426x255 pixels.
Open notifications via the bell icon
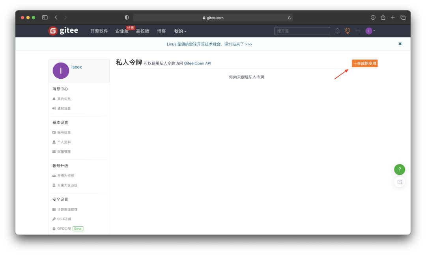tap(337, 31)
